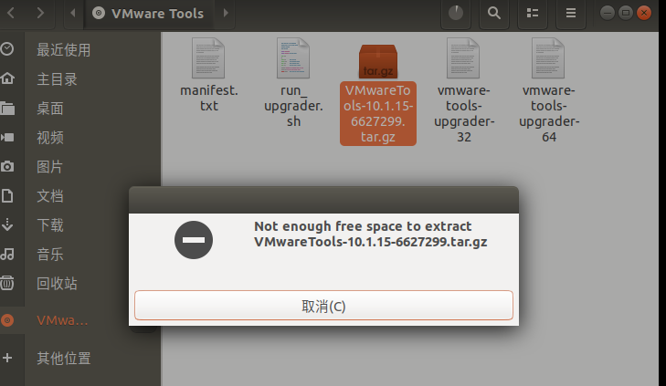The width and height of the screenshot is (666, 386).
Task: Open Videos (视频) in sidebar
Action: (50, 138)
